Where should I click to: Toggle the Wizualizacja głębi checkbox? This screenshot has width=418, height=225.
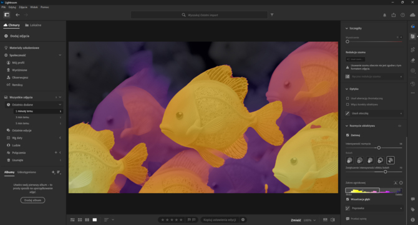348,199
